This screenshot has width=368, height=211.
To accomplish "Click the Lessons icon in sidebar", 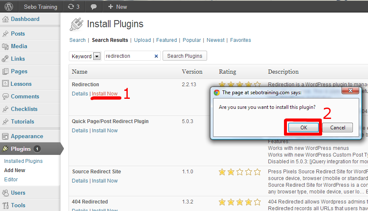I will tap(5, 84).
